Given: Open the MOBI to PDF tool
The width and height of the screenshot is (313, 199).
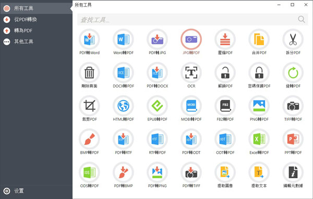Looking at the screenshot, I should point(191,106).
